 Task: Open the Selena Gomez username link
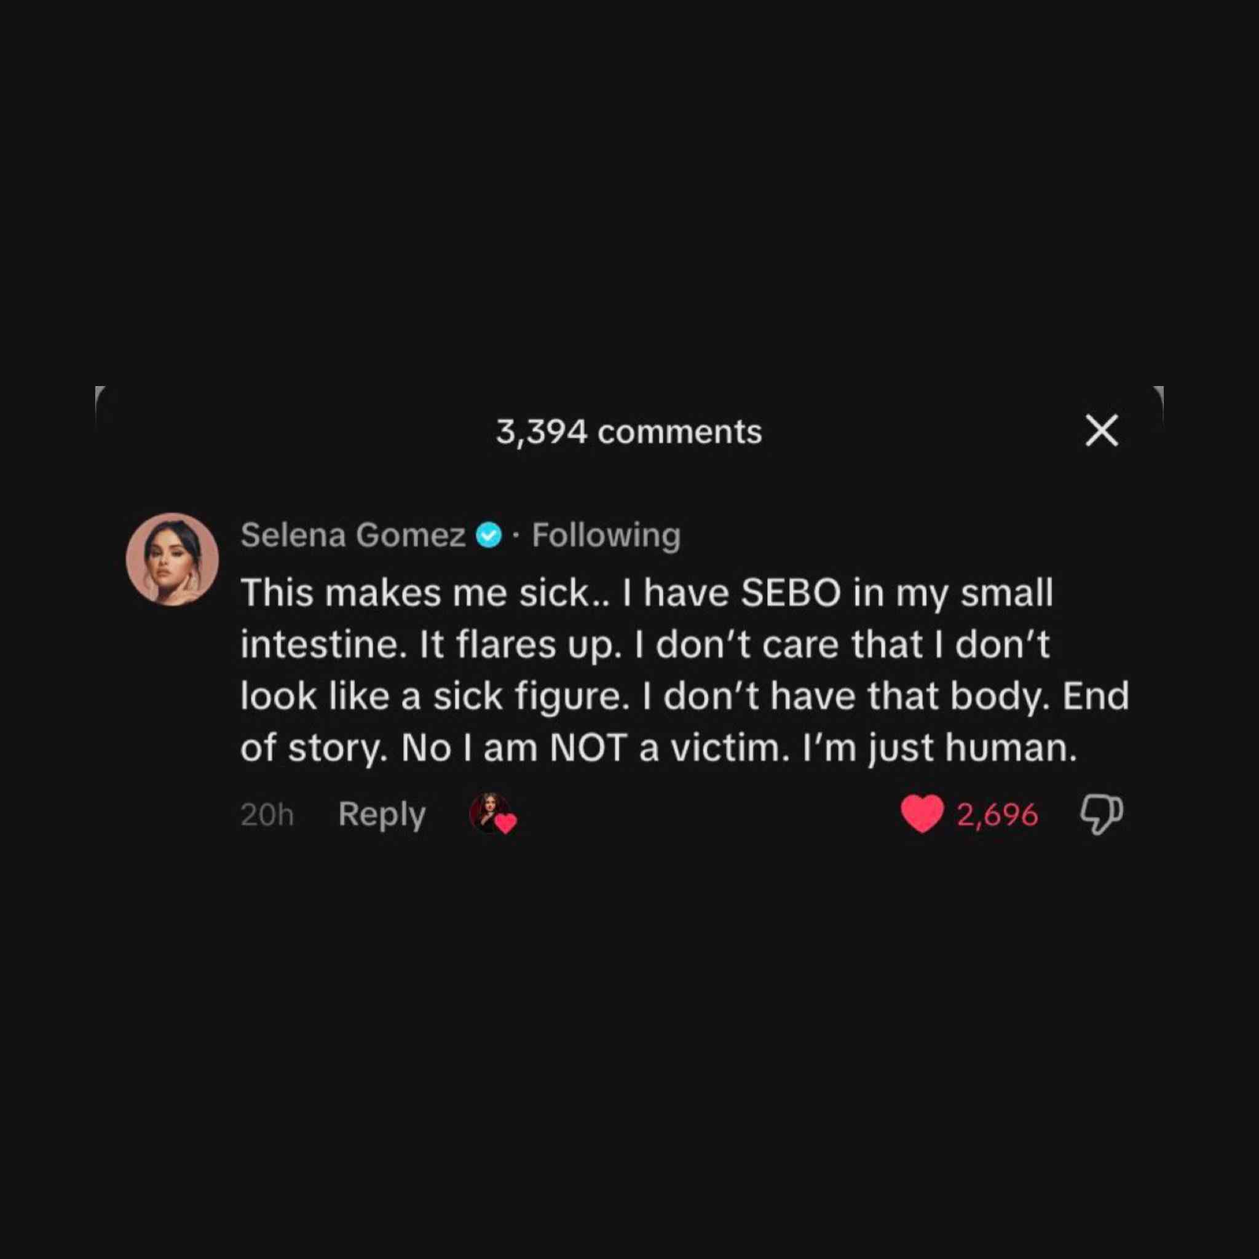tap(352, 535)
